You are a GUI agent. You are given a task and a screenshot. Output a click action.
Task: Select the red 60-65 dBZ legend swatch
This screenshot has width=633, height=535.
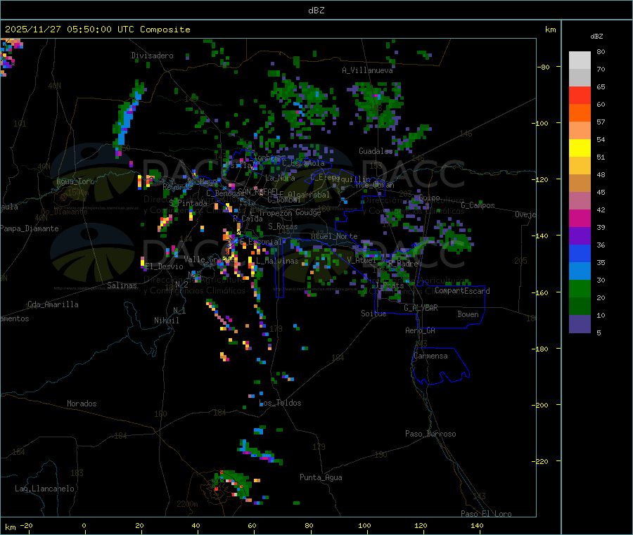[x=580, y=95]
